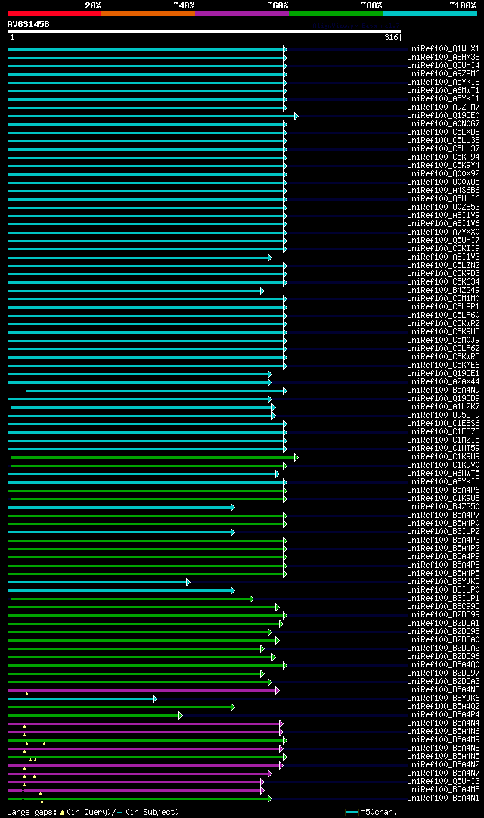Click the green ~80% identity legend segment

tap(336, 14)
